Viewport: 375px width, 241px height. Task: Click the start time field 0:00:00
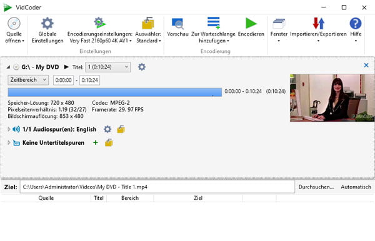point(63,81)
